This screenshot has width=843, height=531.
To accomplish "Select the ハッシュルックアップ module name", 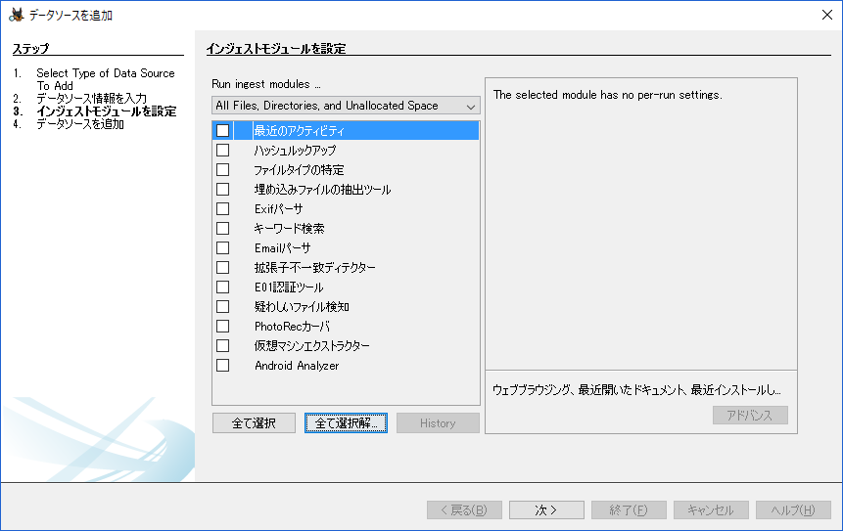I will 295,151.
